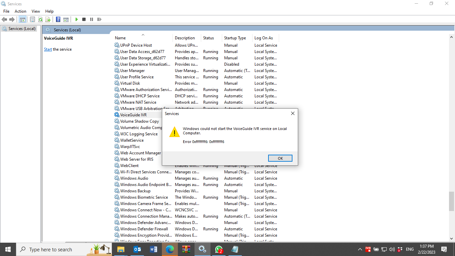This screenshot has width=455, height=256.
Task: Click the vertical scrollbar thumb of services list
Action: tap(452, 201)
